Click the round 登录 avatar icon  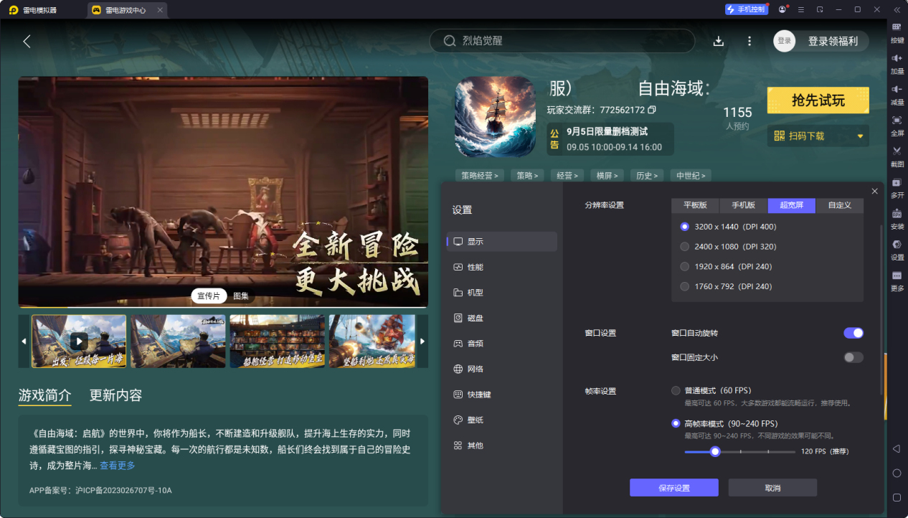pos(785,41)
